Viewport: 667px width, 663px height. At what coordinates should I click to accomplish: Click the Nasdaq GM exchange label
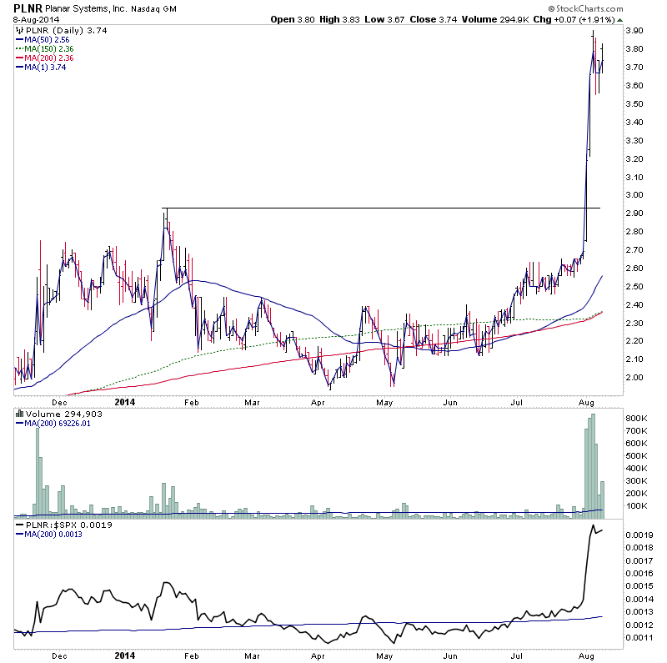pos(153,9)
